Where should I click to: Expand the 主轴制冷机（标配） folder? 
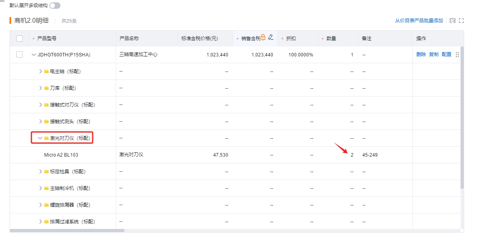(40, 188)
